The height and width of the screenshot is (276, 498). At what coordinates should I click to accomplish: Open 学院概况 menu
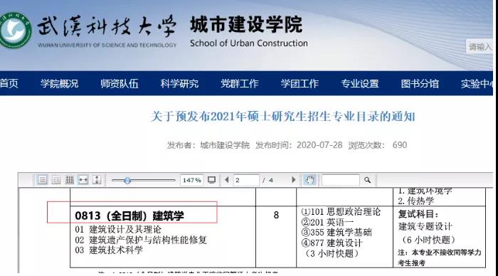pyautogui.click(x=59, y=83)
